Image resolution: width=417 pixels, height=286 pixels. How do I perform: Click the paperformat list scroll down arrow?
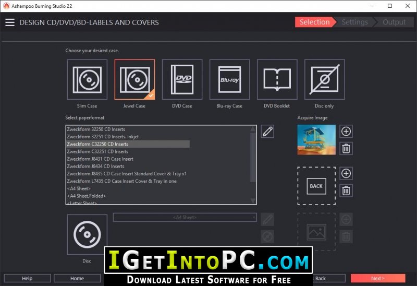click(x=253, y=200)
